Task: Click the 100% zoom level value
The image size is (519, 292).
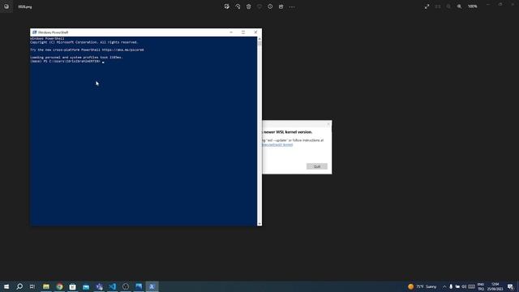Action: [x=473, y=6]
